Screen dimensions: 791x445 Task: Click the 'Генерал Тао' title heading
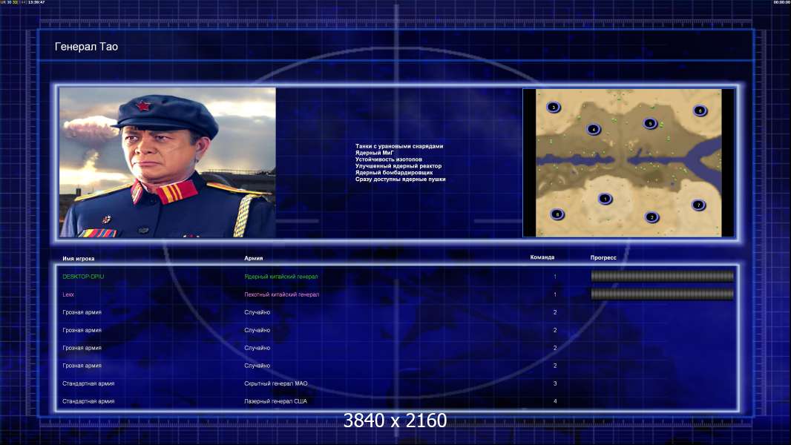coord(86,47)
